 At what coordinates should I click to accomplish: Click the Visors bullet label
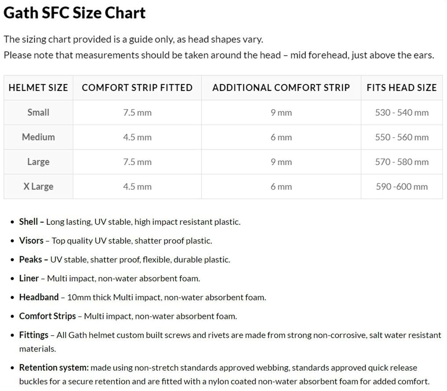[x=31, y=241]
